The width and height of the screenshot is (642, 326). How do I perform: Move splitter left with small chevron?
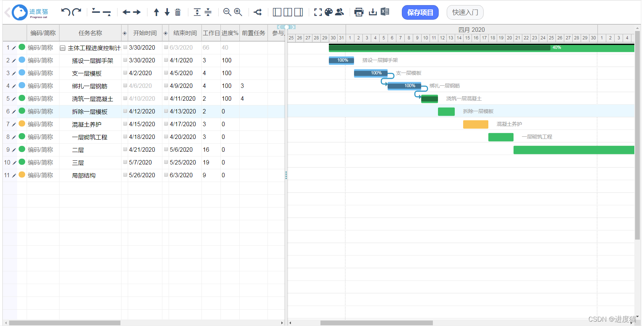pos(280,27)
